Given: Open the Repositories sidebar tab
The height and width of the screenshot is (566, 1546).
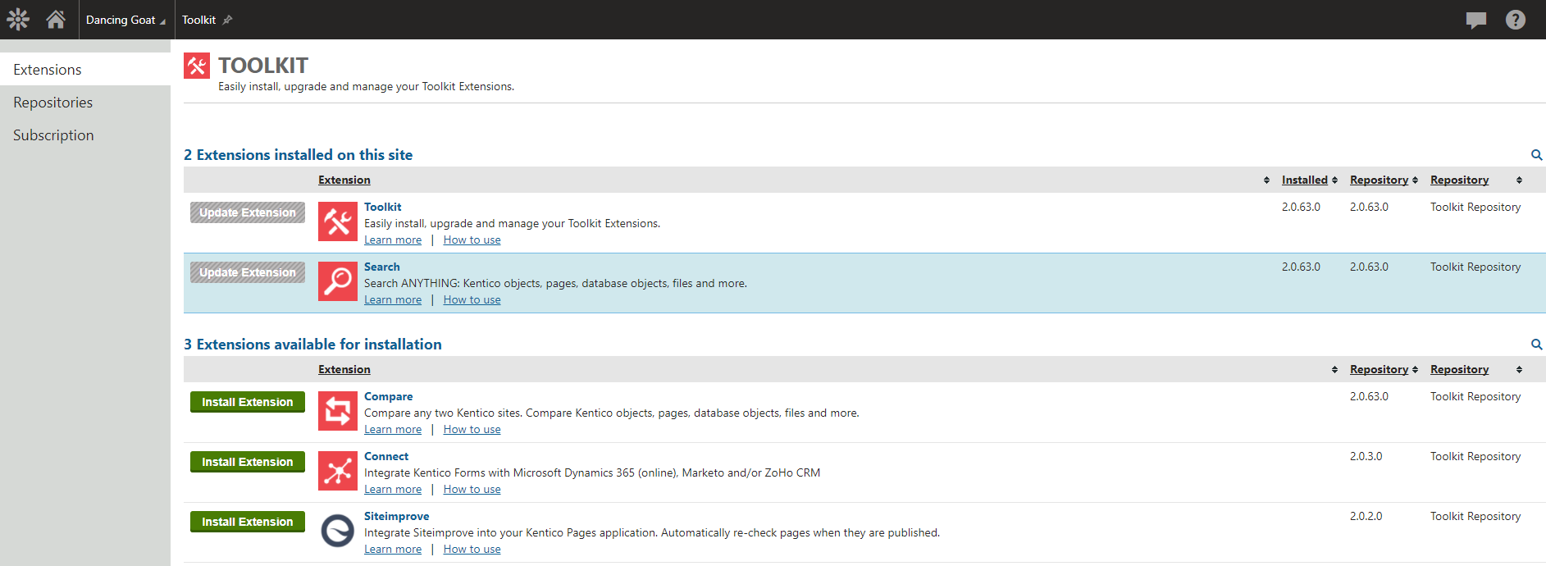Looking at the screenshot, I should (x=85, y=103).
